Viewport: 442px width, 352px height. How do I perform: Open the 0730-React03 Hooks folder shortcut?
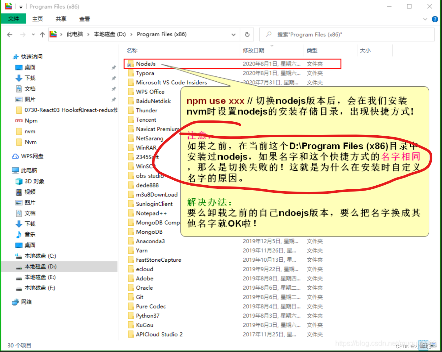tap(66, 110)
